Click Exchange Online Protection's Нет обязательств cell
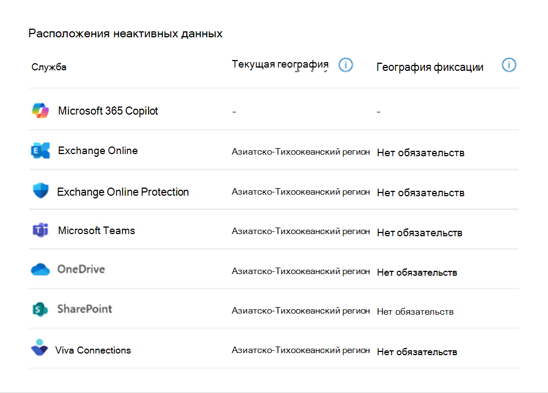 pyautogui.click(x=421, y=192)
